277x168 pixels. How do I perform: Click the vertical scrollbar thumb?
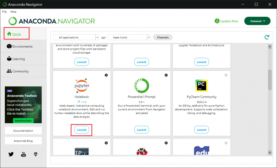[x=270, y=80]
